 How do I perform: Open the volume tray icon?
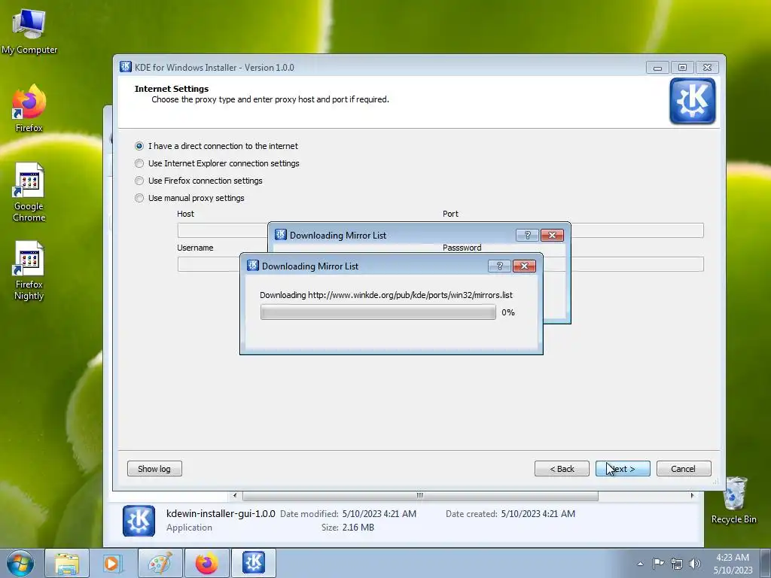(695, 564)
